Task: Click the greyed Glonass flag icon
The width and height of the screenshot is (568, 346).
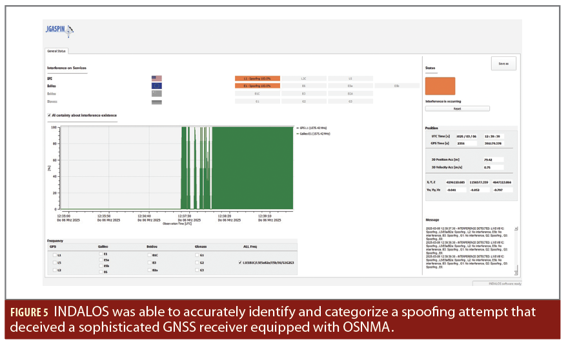Action: coord(156,101)
